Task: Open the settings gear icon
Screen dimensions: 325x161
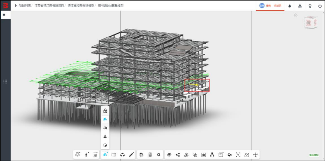Action: [x=159, y=154]
